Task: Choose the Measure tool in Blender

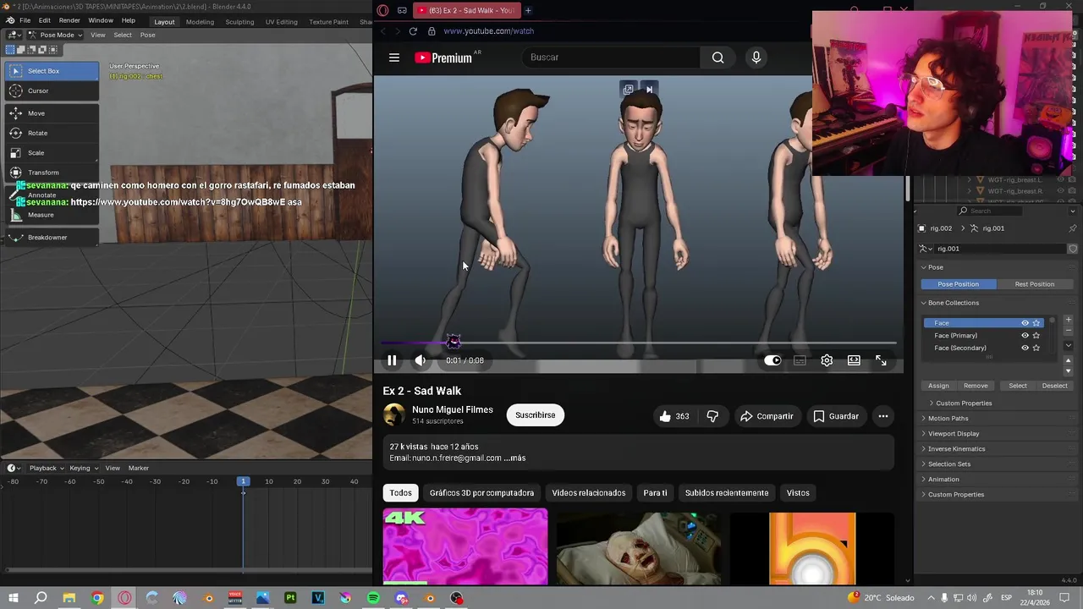Action: tap(52, 215)
